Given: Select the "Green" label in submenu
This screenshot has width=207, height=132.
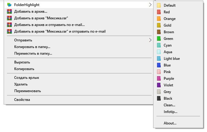Looking at the screenshot, I should (168, 39).
